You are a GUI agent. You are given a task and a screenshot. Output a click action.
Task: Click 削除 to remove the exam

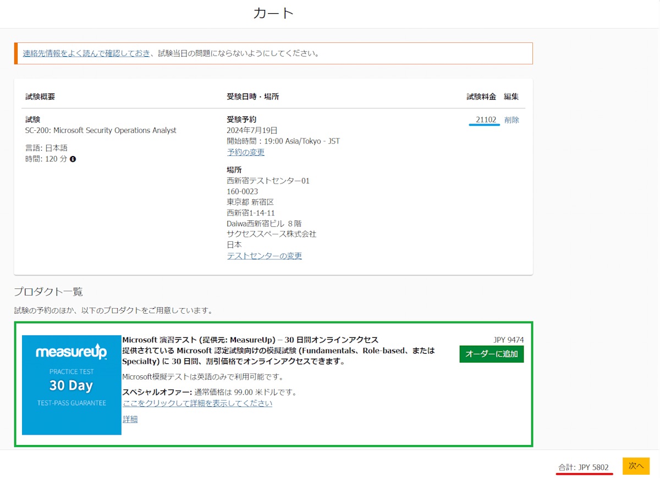[512, 120]
